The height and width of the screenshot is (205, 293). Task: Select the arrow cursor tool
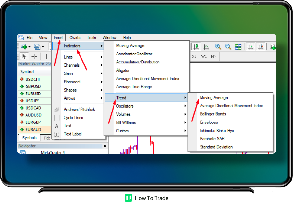point(24,56)
